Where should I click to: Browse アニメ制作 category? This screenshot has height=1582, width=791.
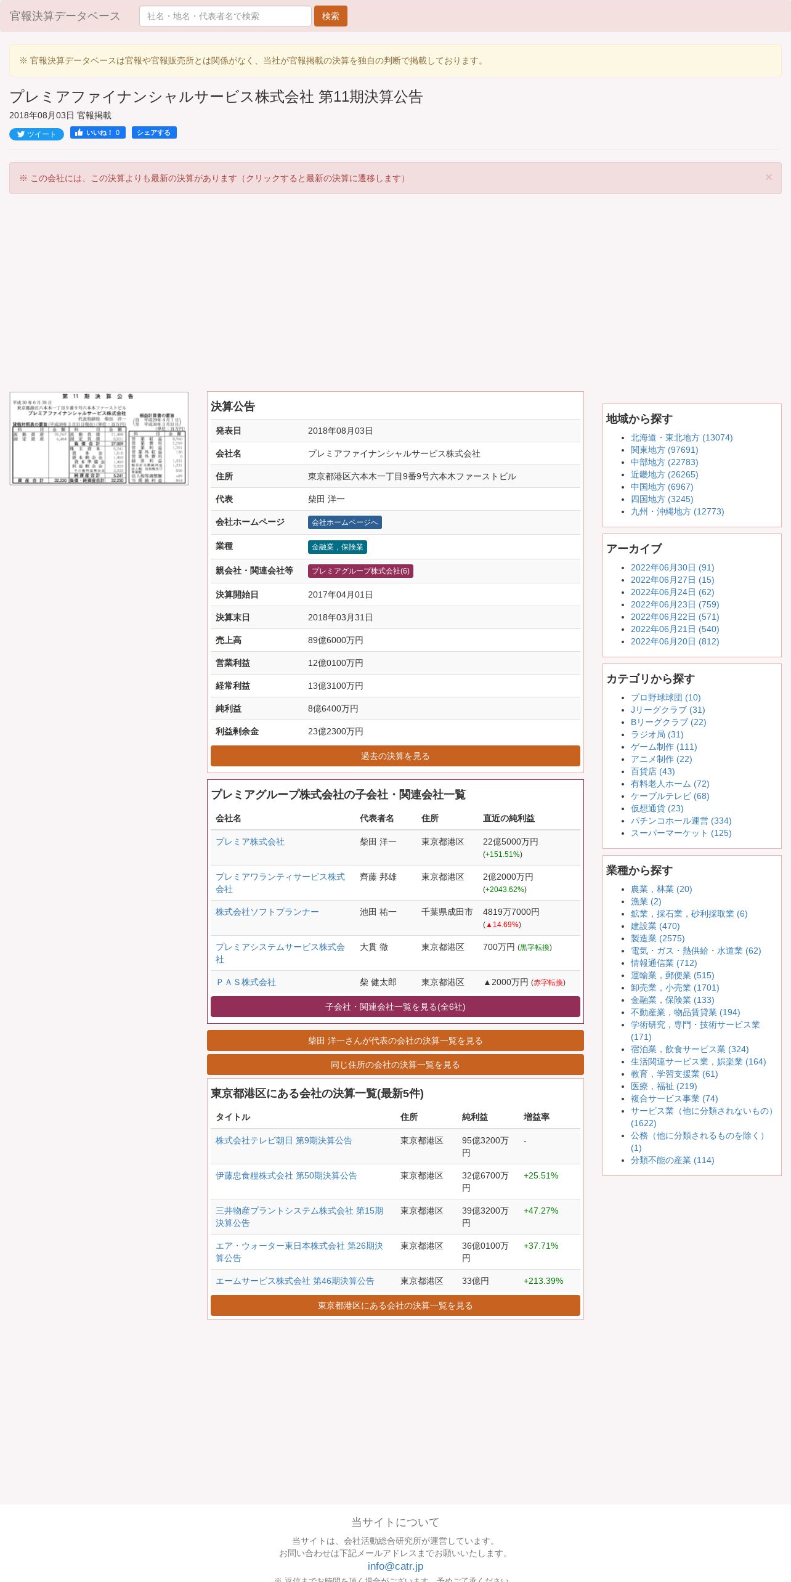coord(662,759)
